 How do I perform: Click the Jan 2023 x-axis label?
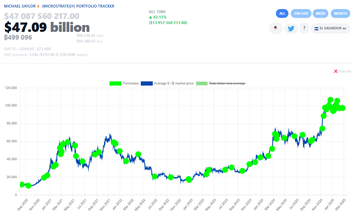[x=188, y=205]
